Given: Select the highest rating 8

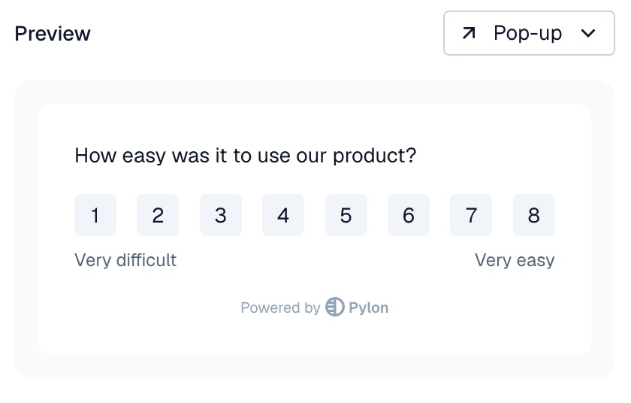Looking at the screenshot, I should [534, 215].
